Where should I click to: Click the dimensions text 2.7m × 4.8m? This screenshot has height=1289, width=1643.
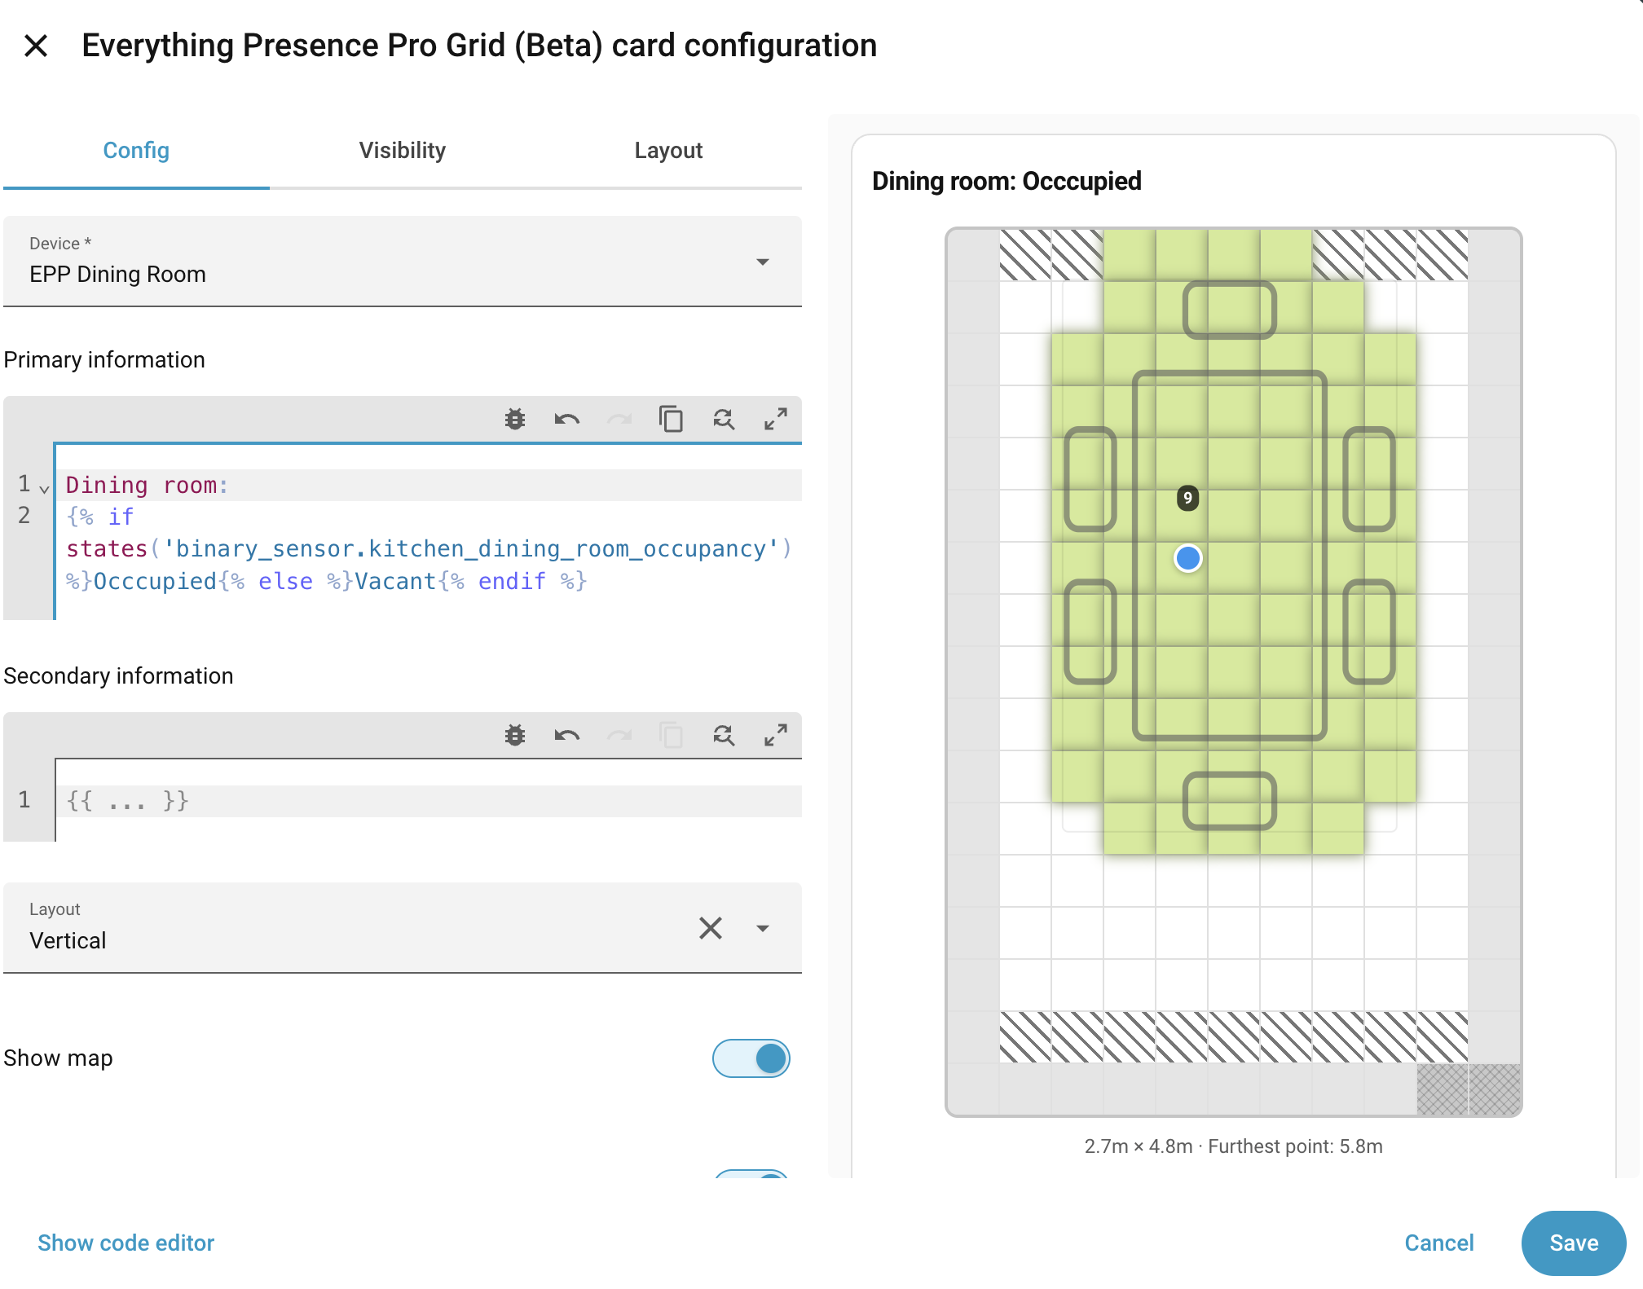point(1139,1146)
